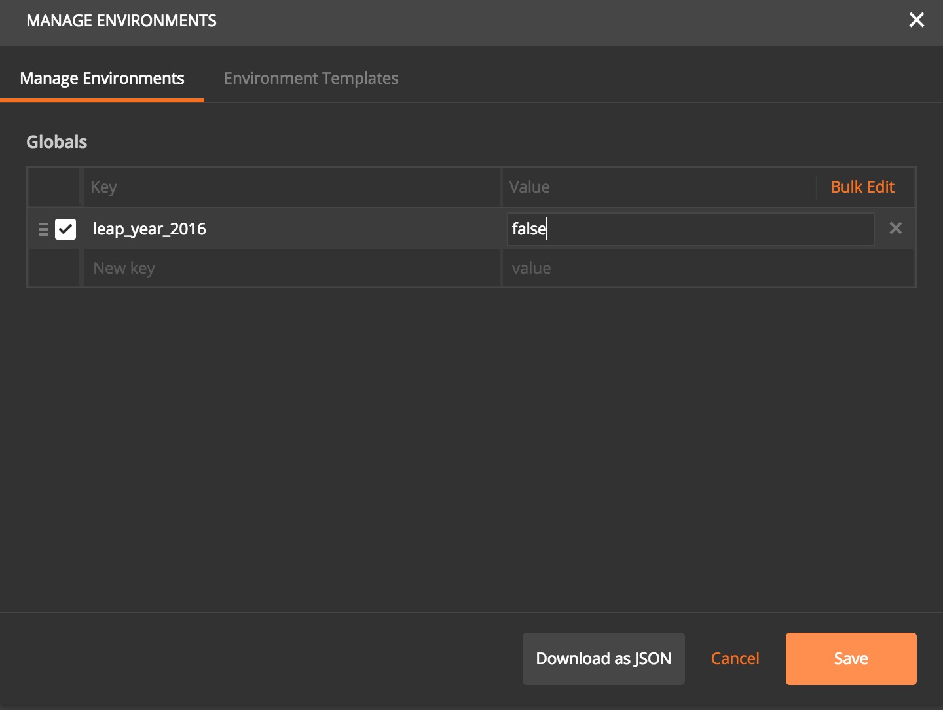The height and width of the screenshot is (710, 943).
Task: Save the global variables
Action: [851, 659]
